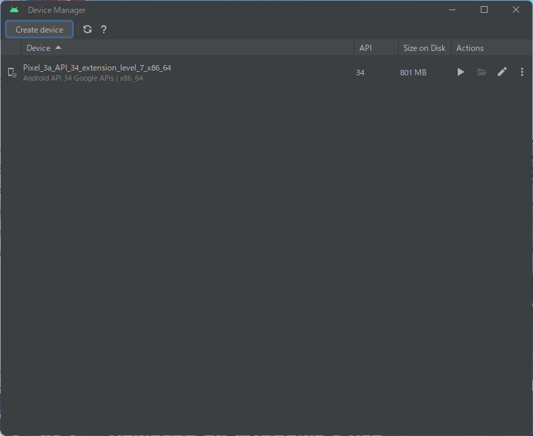
Task: Minimize the Device Manager window
Action: pyautogui.click(x=452, y=9)
